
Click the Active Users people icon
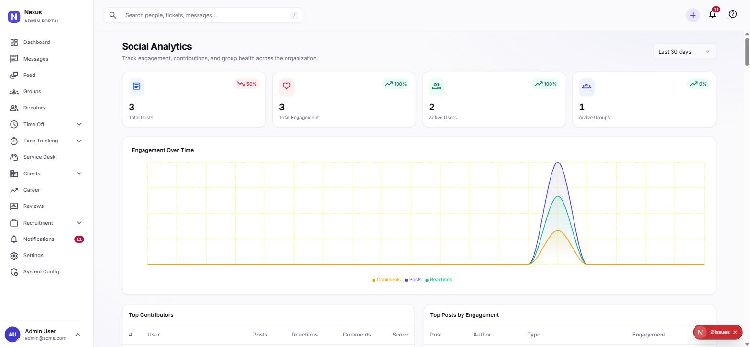[x=436, y=86]
